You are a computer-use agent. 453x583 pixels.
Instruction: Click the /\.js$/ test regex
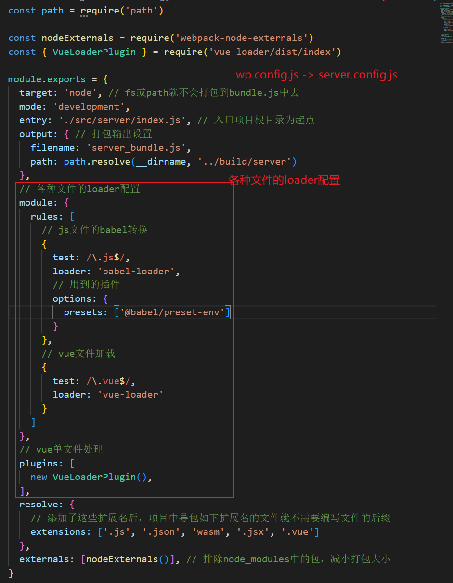tap(105, 258)
